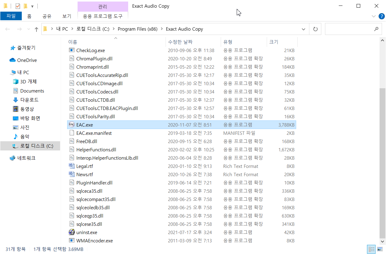Click the OneDrive cloud icon

(x=13, y=60)
